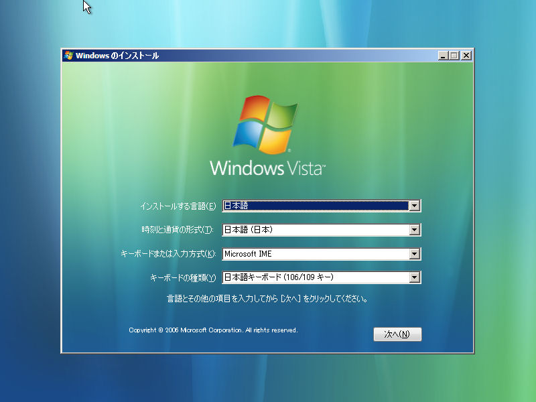
Task: Close the Windows のインストール window
Action: [x=466, y=56]
